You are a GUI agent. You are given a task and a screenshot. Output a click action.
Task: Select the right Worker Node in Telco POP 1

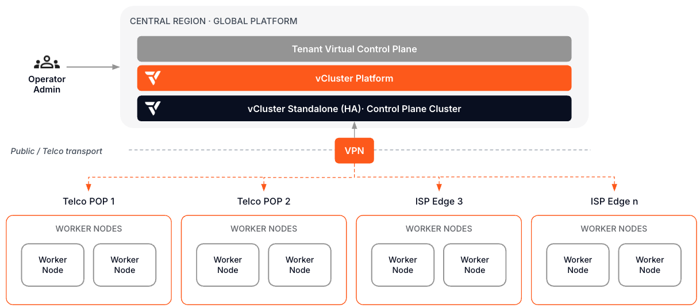click(x=125, y=265)
